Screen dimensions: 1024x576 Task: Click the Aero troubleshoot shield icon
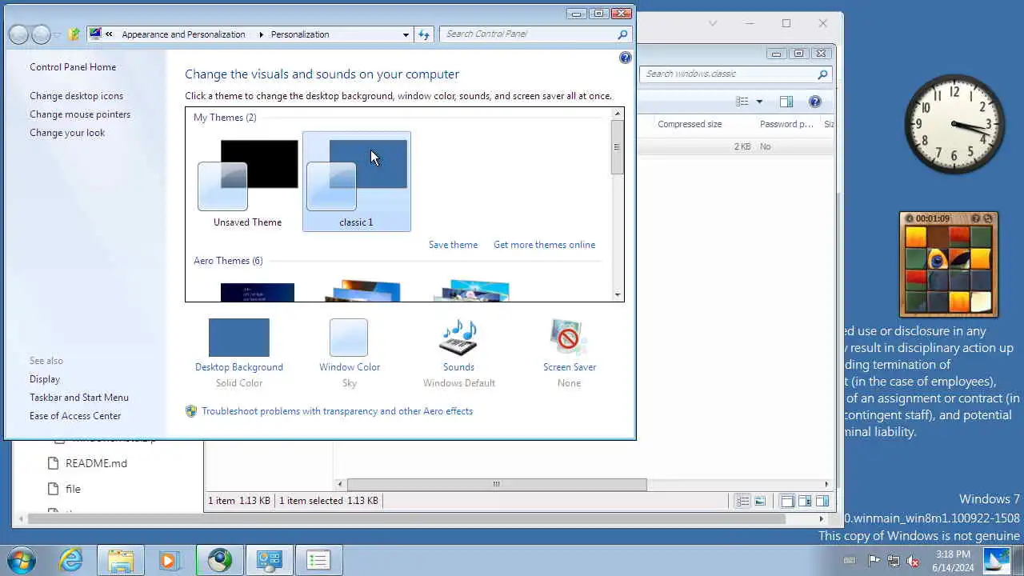[x=191, y=411]
